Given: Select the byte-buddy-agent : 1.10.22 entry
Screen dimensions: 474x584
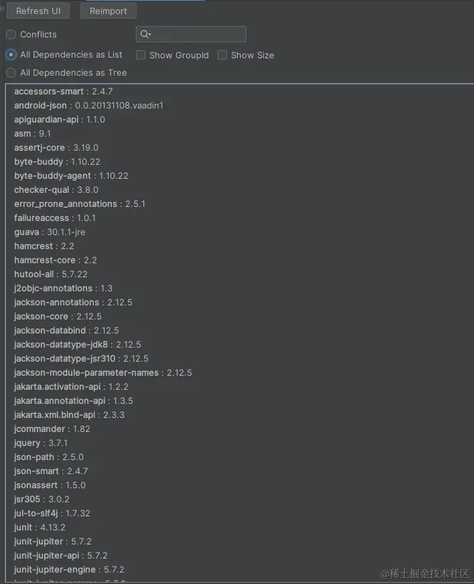Looking at the screenshot, I should pyautogui.click(x=71, y=175).
